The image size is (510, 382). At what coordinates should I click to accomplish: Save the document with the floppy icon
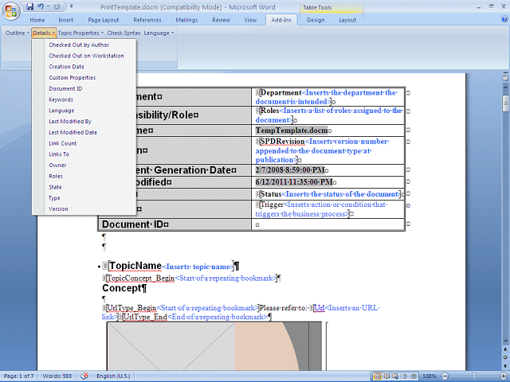click(30, 6)
